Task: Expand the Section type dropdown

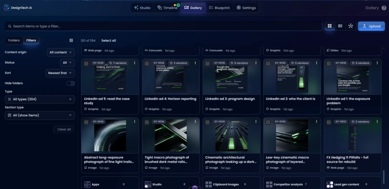Action: coord(40,115)
